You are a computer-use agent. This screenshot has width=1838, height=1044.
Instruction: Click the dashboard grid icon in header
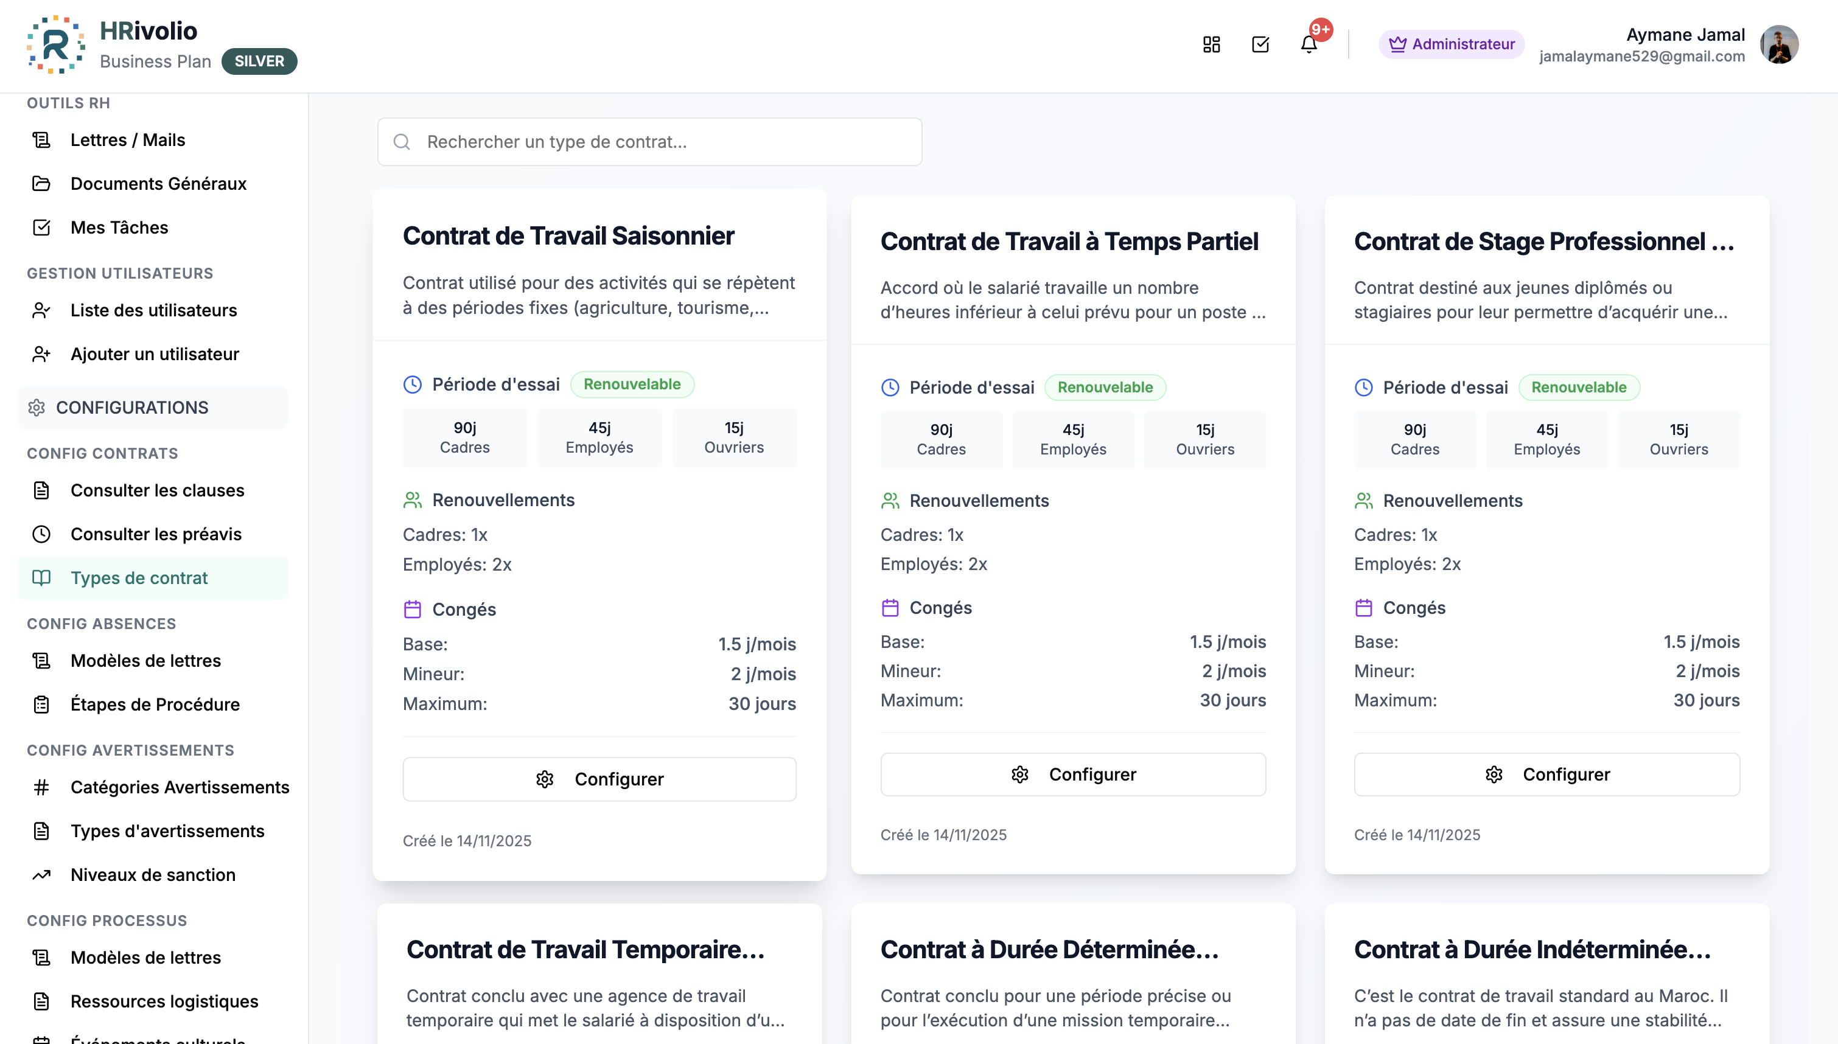tap(1211, 44)
